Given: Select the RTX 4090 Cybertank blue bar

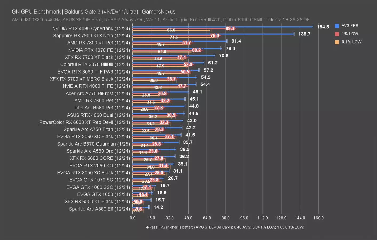Looking at the screenshot, I should (x=213, y=27).
